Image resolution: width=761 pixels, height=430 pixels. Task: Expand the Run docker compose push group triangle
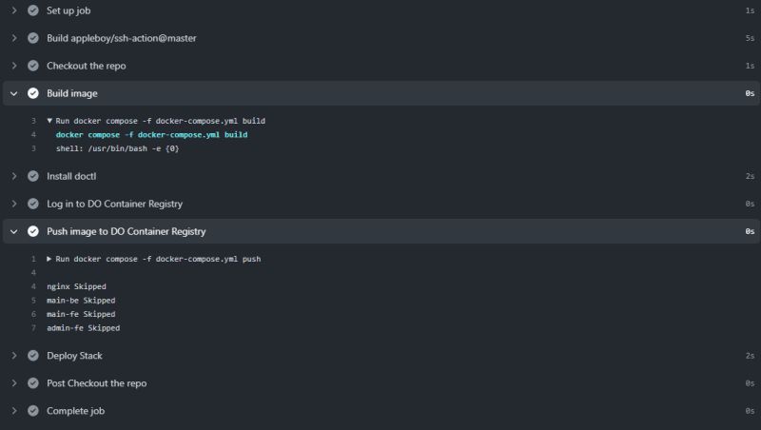tap(49, 259)
